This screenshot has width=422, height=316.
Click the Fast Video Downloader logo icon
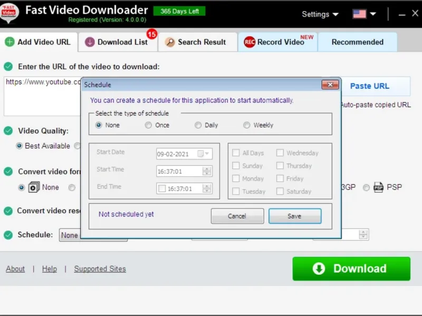[9, 13]
